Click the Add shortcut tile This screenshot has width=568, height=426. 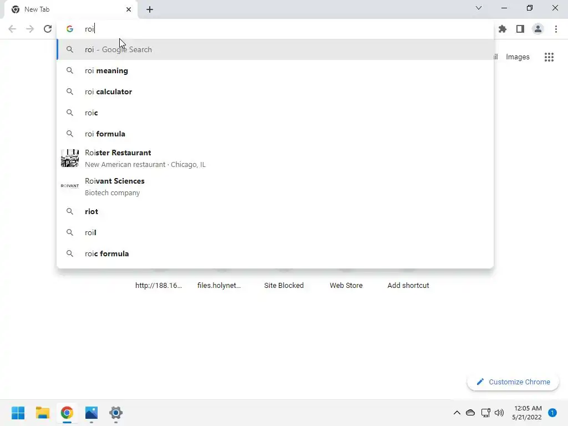pyautogui.click(x=408, y=286)
